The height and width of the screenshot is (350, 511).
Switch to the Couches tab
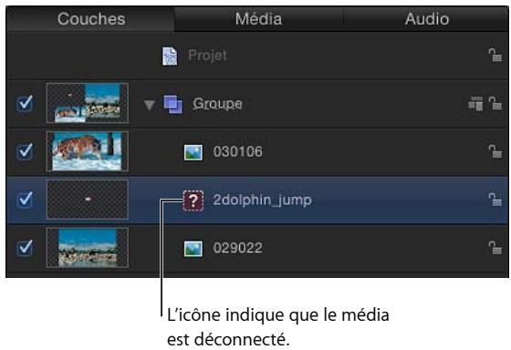(x=90, y=19)
